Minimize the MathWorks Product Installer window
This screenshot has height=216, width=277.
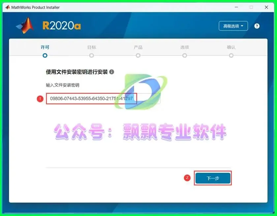tap(236, 7)
